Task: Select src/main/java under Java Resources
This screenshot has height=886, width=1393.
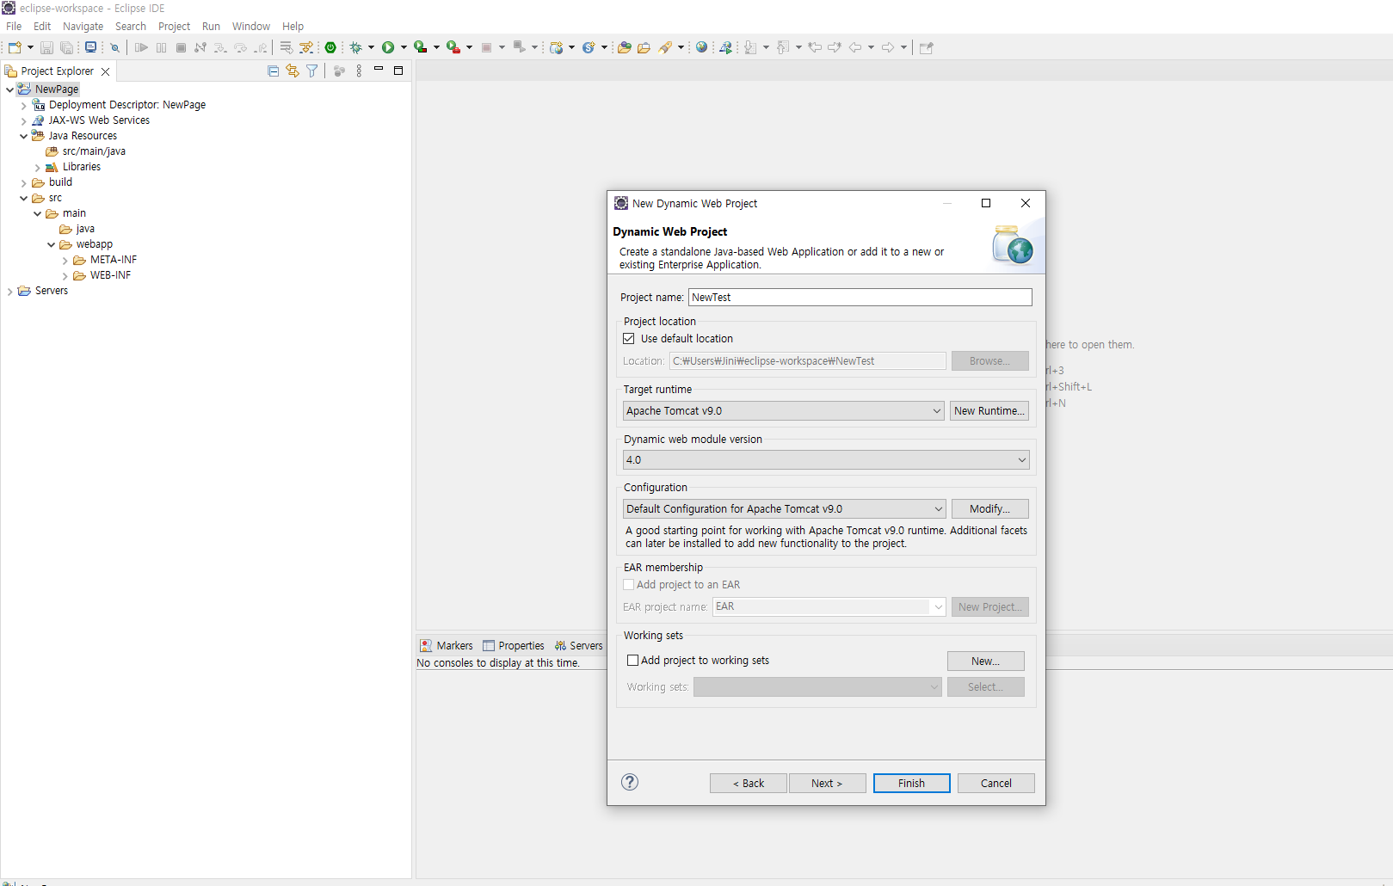Action: [x=94, y=151]
